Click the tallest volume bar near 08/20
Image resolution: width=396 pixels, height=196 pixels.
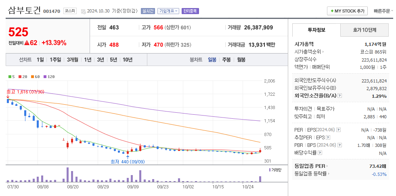click(x=67, y=175)
